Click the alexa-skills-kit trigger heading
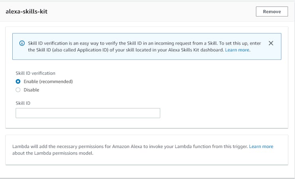Screen dimensions: 295x179 27,12
